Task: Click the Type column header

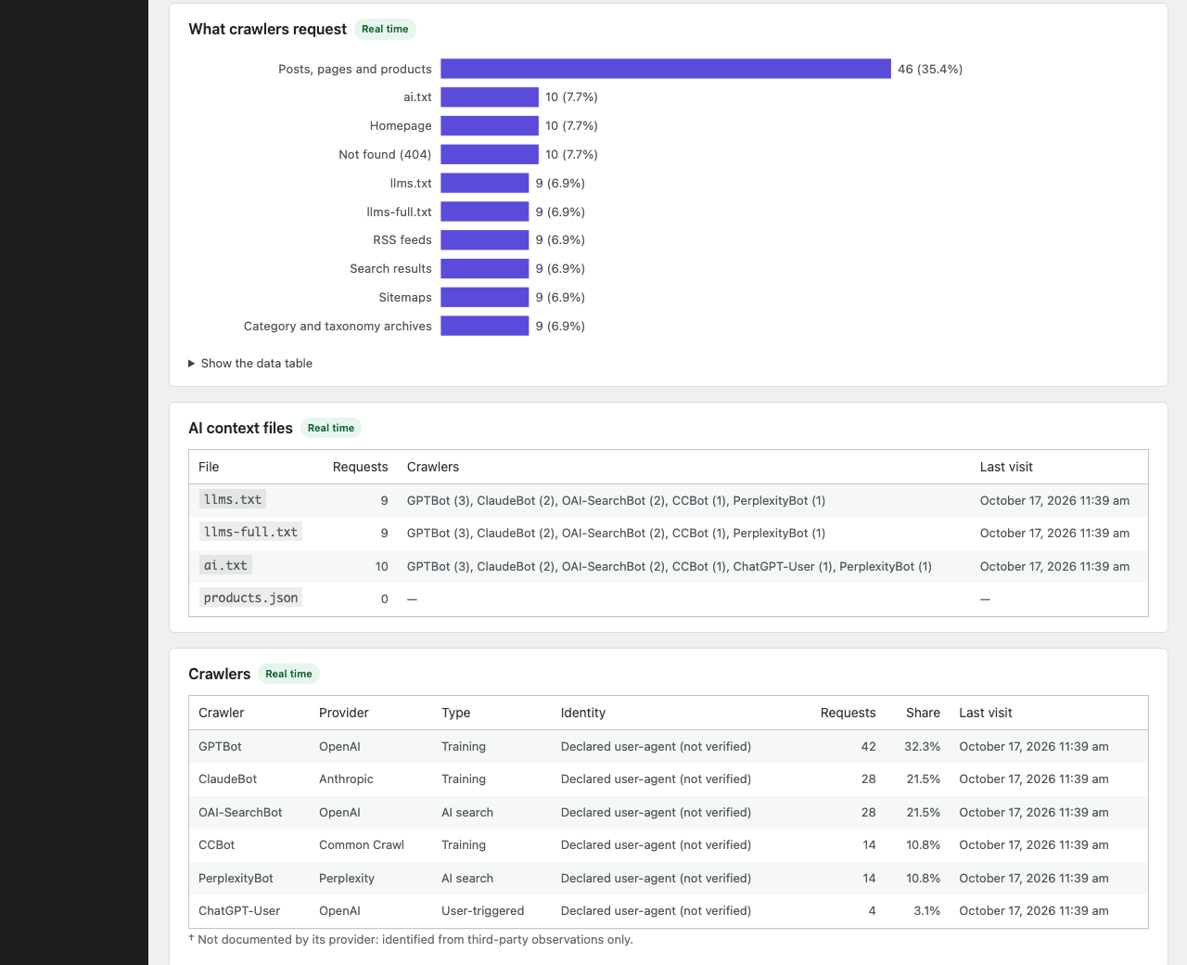Action: point(456,713)
